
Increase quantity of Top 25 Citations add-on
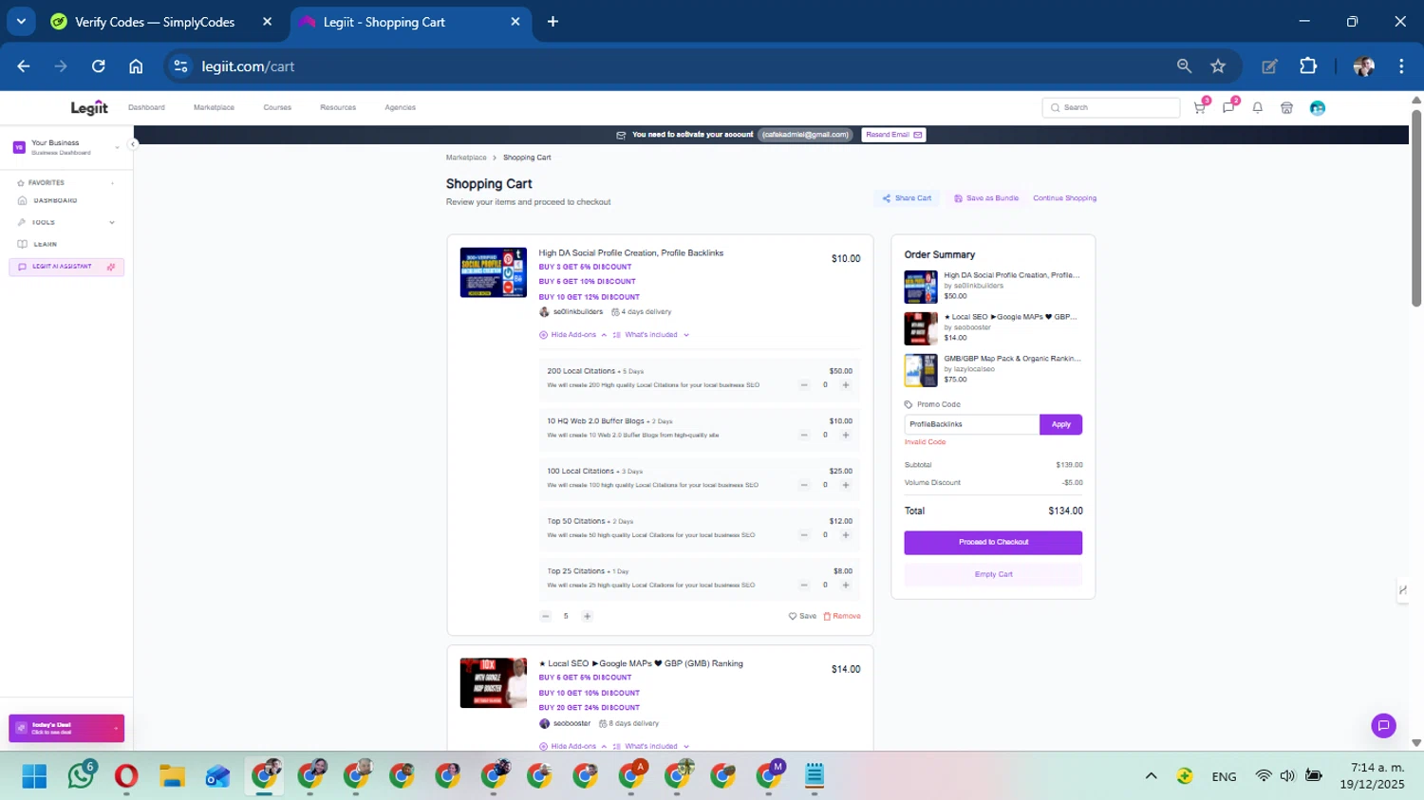pyautogui.click(x=846, y=586)
